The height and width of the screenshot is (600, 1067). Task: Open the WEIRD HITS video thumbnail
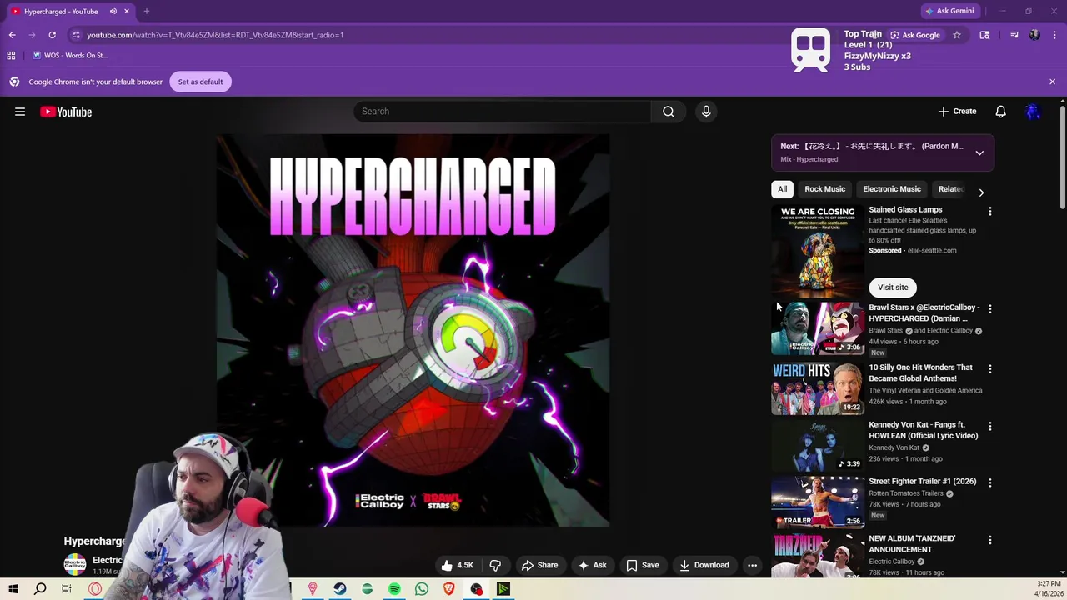[818, 388]
